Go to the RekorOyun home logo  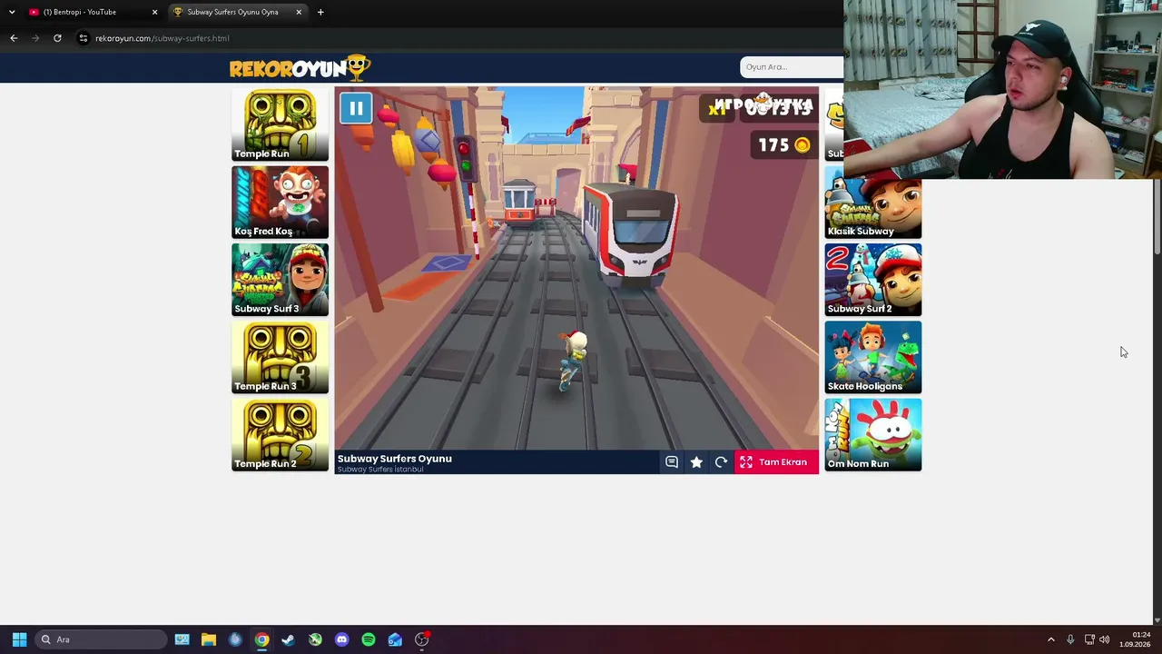(x=300, y=67)
